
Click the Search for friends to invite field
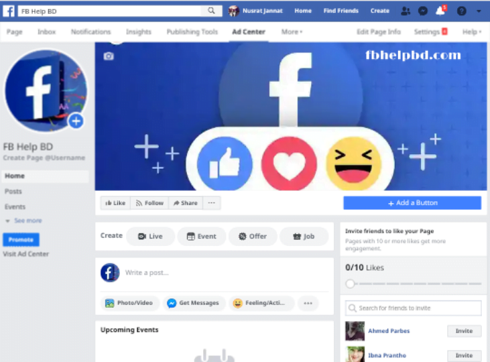point(414,308)
